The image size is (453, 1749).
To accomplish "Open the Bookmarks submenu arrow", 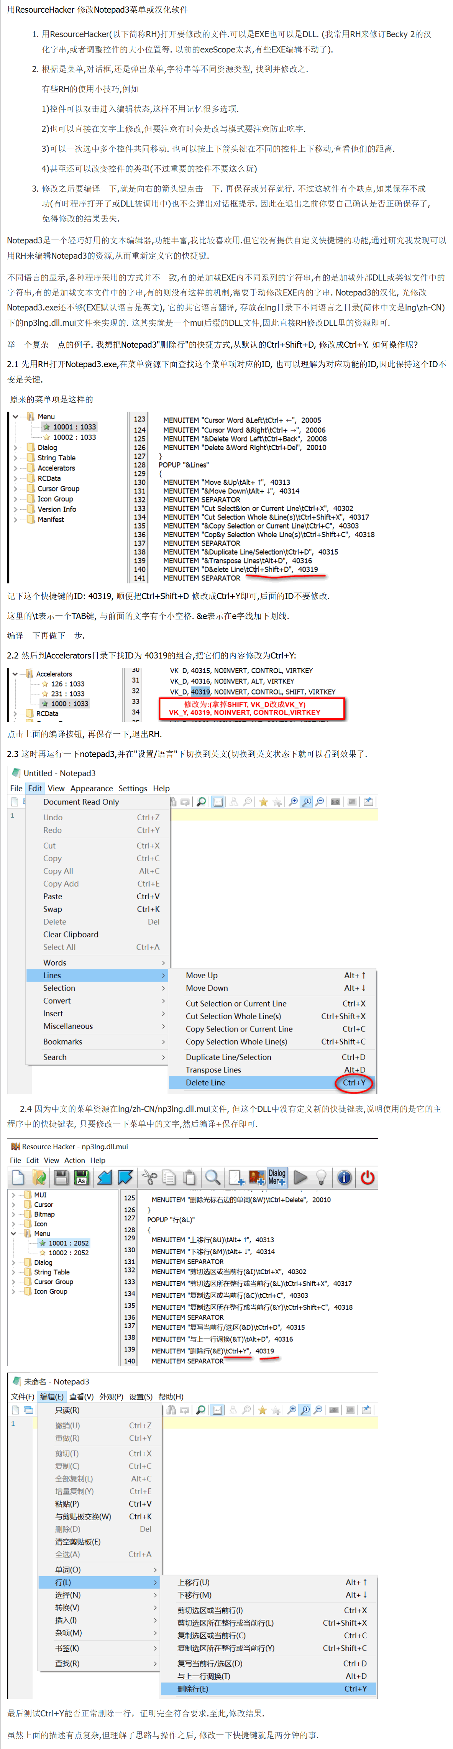I will [x=163, y=1041].
